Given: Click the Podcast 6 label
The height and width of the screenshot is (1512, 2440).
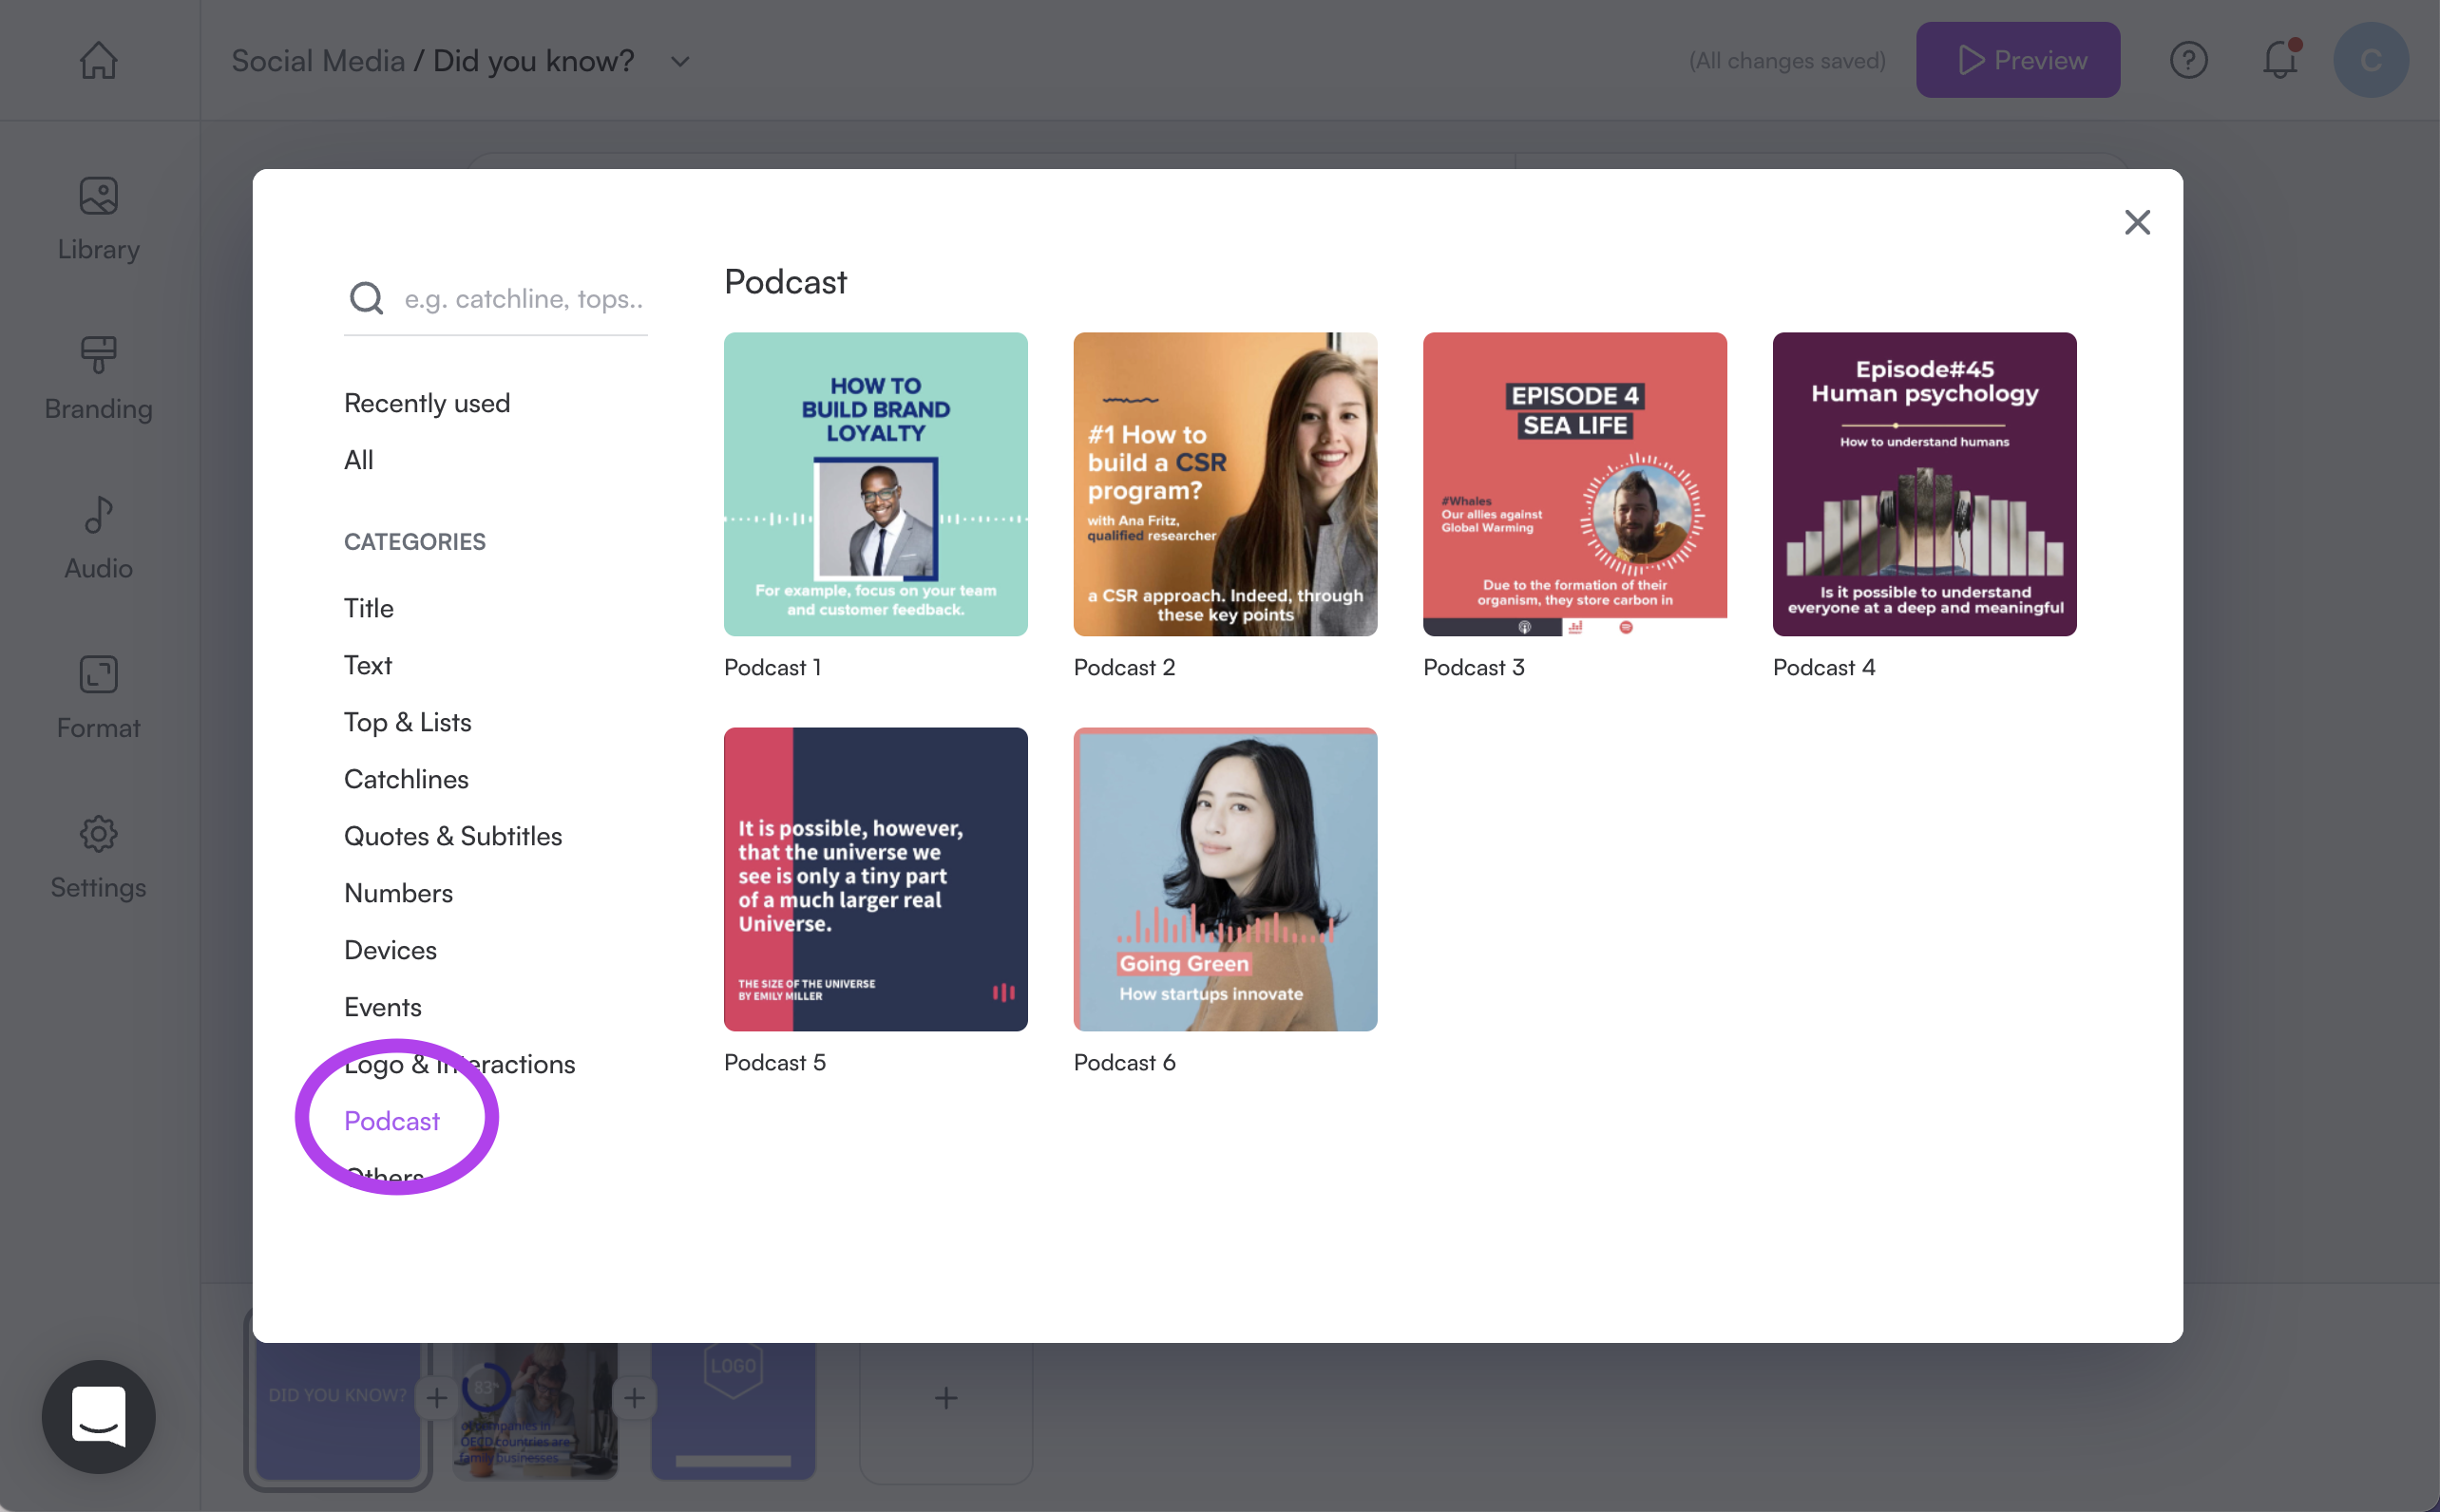Looking at the screenshot, I should click(1124, 1062).
